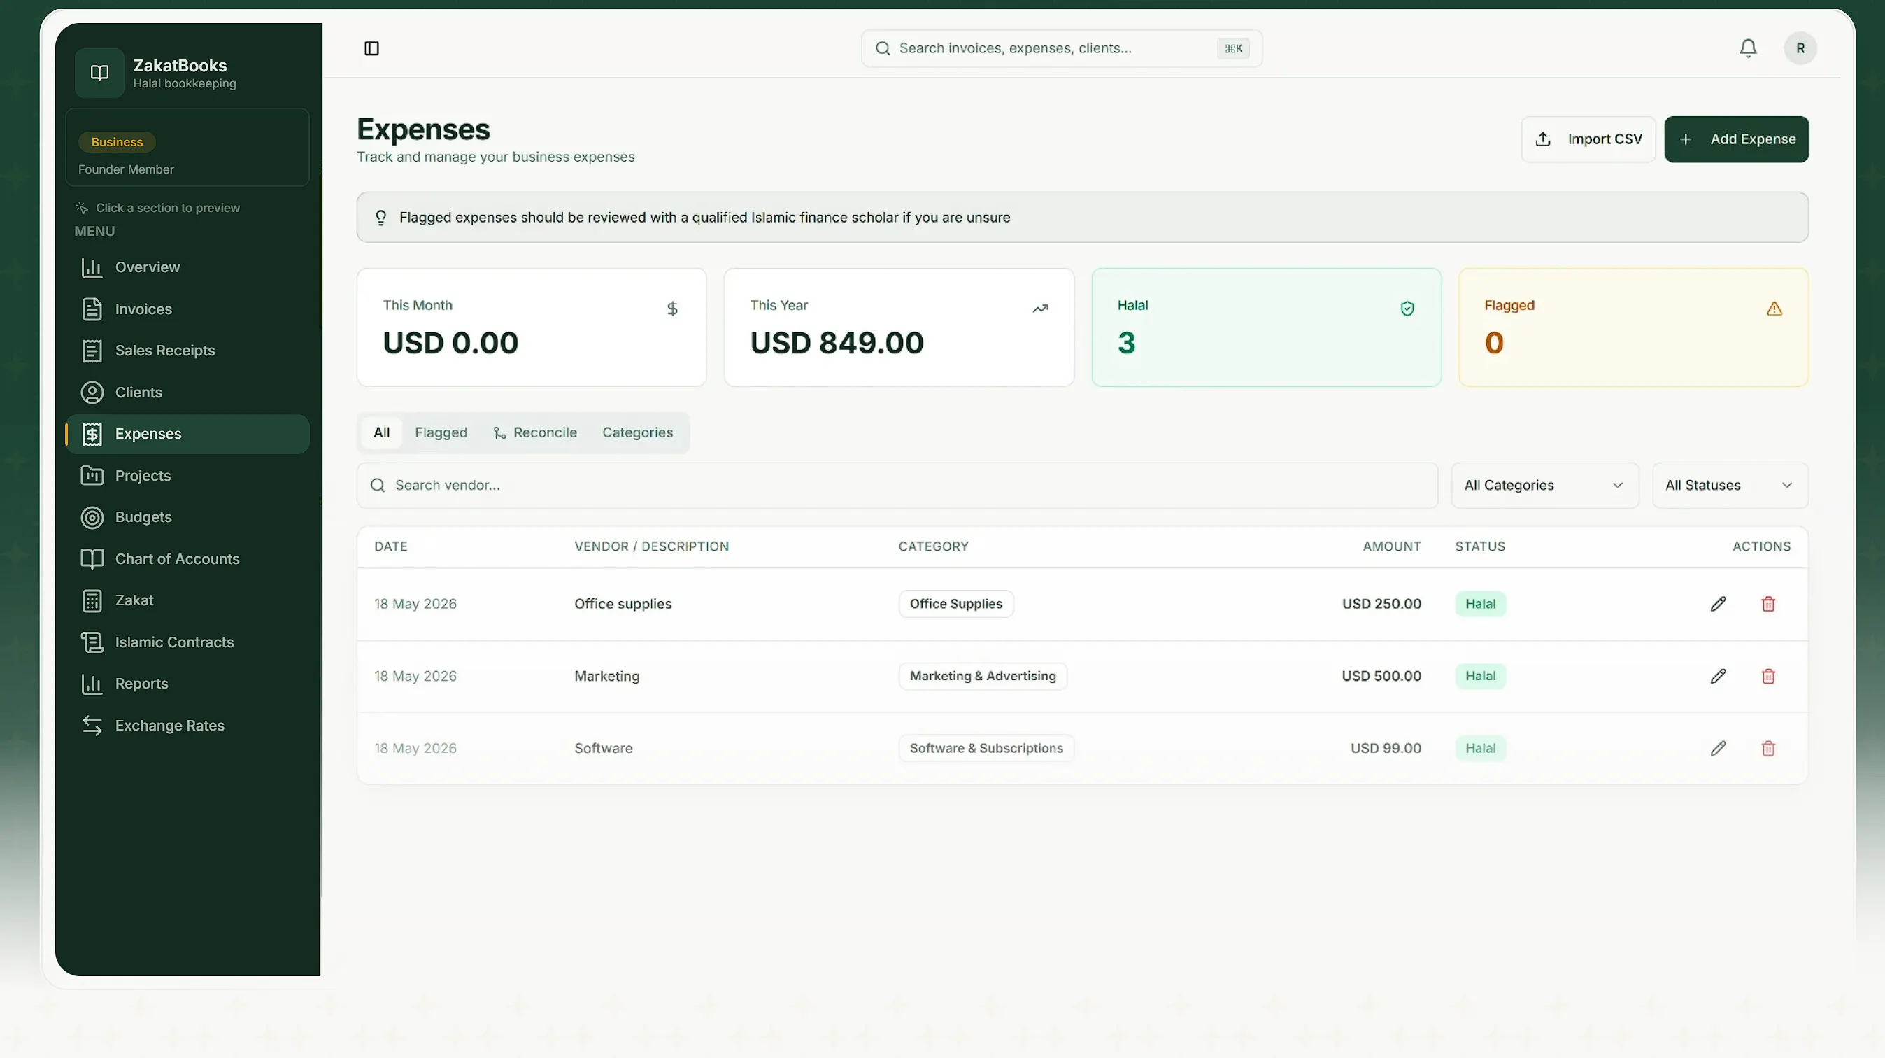Open Invoices in the sidebar

187,309
